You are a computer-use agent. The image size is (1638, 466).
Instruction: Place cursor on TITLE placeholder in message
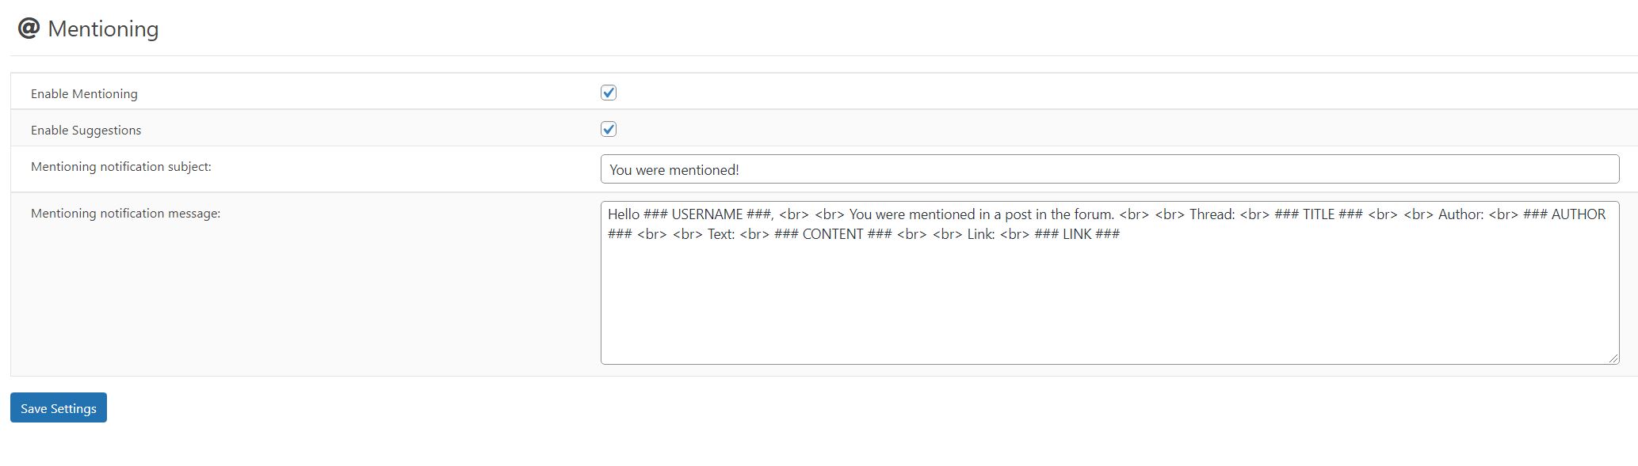click(x=1319, y=214)
